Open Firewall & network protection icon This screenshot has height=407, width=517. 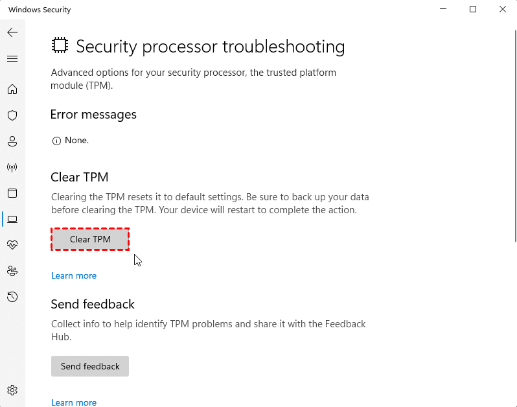pyautogui.click(x=12, y=167)
